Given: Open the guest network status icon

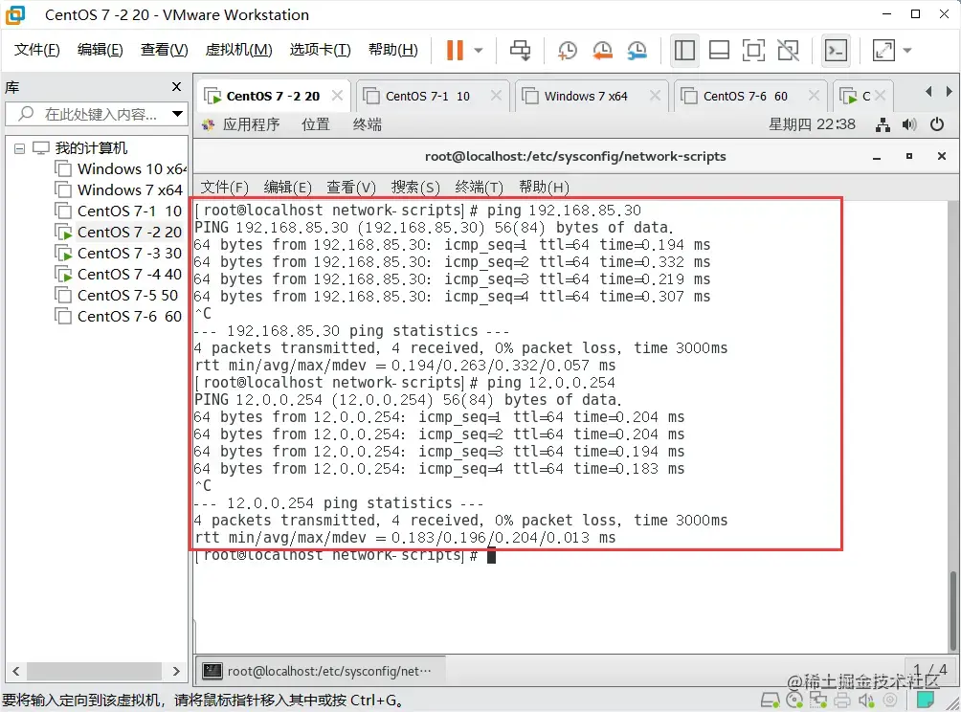Looking at the screenshot, I should [x=883, y=125].
